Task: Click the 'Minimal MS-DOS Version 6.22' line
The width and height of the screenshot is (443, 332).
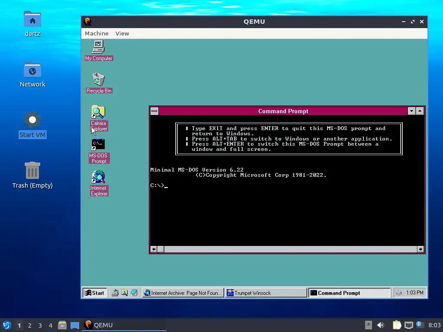Action: pyautogui.click(x=197, y=169)
